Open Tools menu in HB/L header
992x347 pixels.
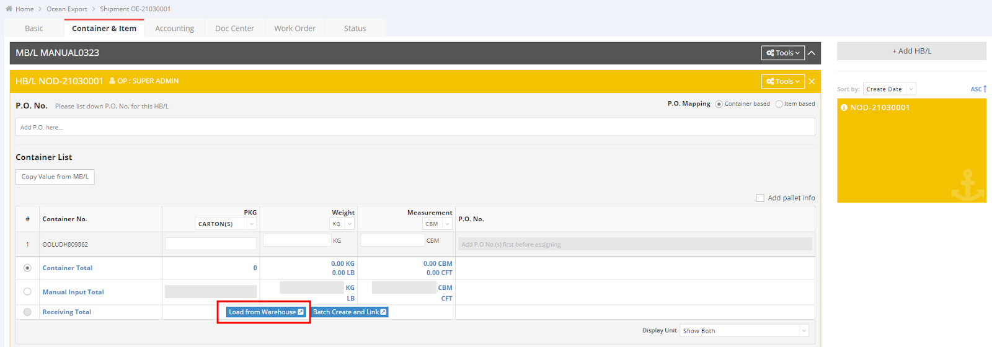pos(782,81)
